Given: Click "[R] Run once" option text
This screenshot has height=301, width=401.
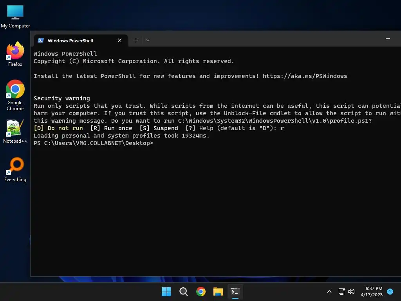Looking at the screenshot, I should point(111,128).
